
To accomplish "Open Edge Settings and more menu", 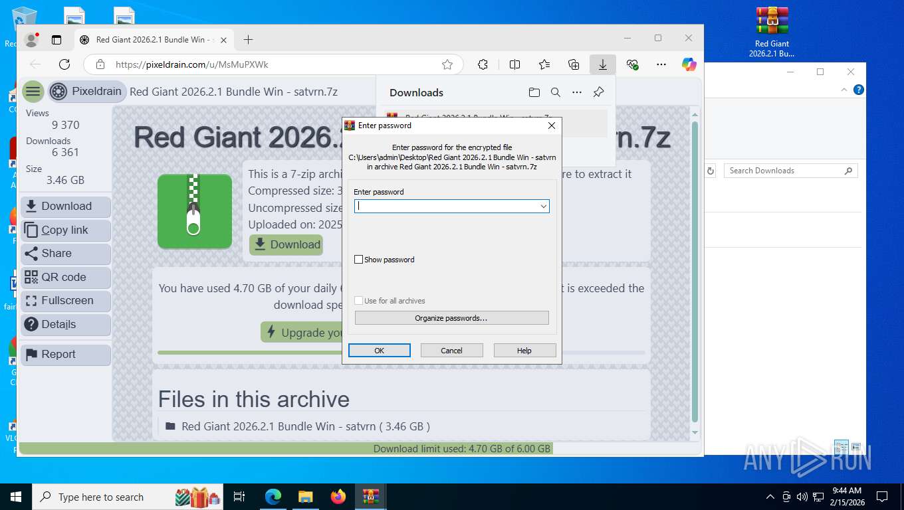I will click(x=661, y=64).
